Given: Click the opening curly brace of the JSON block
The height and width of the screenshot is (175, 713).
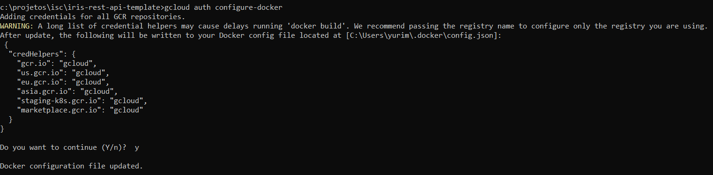Looking at the screenshot, I should pyautogui.click(x=6, y=45).
